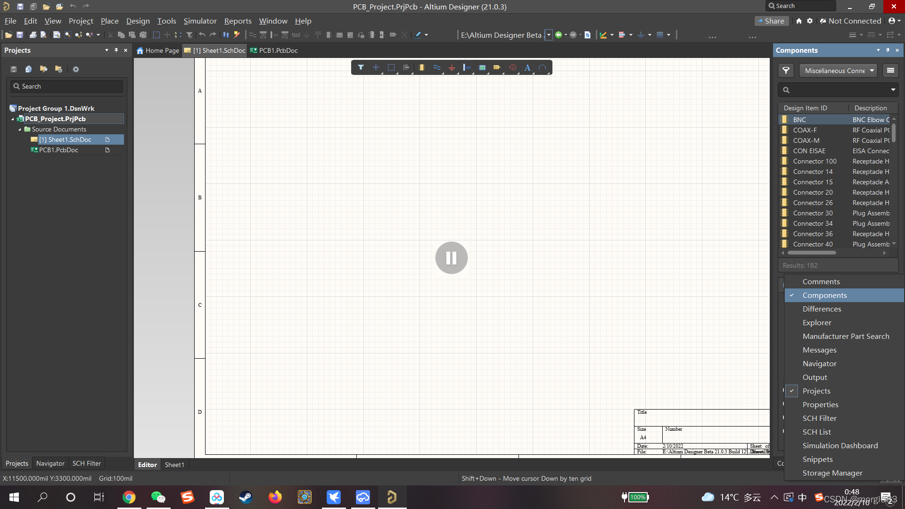Collapse the Source Documents folder
This screenshot has width=905, height=509.
[20, 130]
